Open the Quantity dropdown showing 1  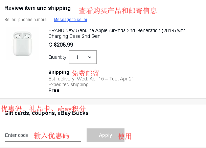click(83, 57)
